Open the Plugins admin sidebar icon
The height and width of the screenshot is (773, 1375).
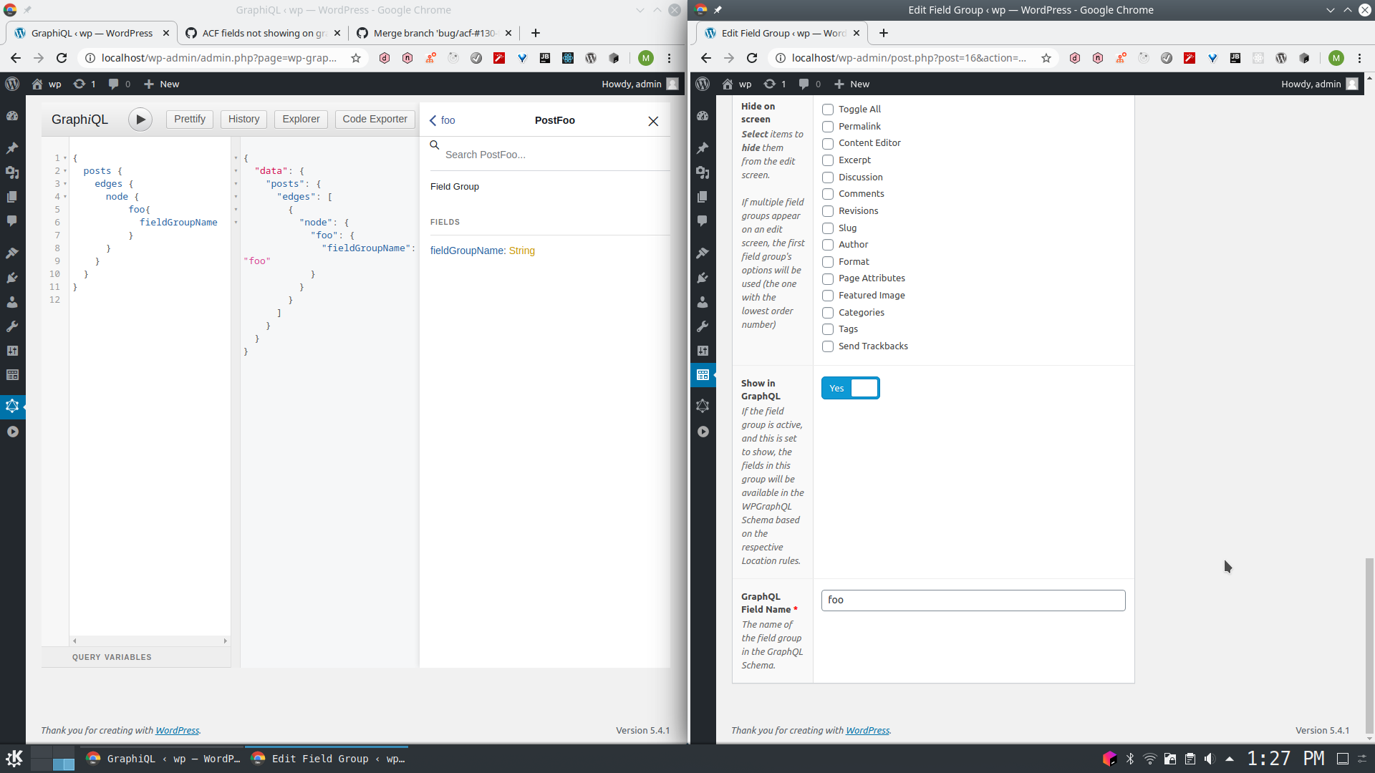pyautogui.click(x=12, y=278)
